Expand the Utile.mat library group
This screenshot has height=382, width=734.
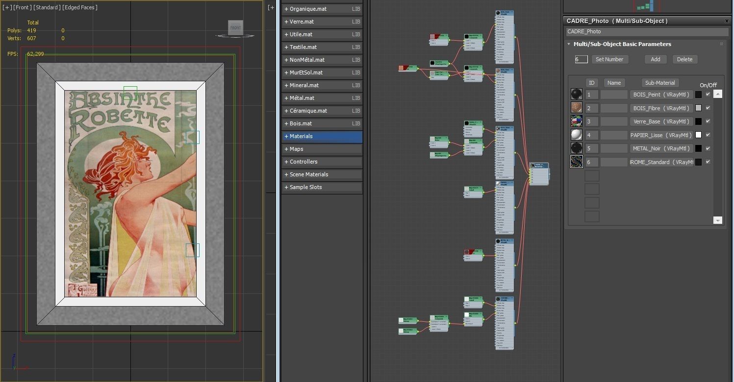[x=322, y=34]
